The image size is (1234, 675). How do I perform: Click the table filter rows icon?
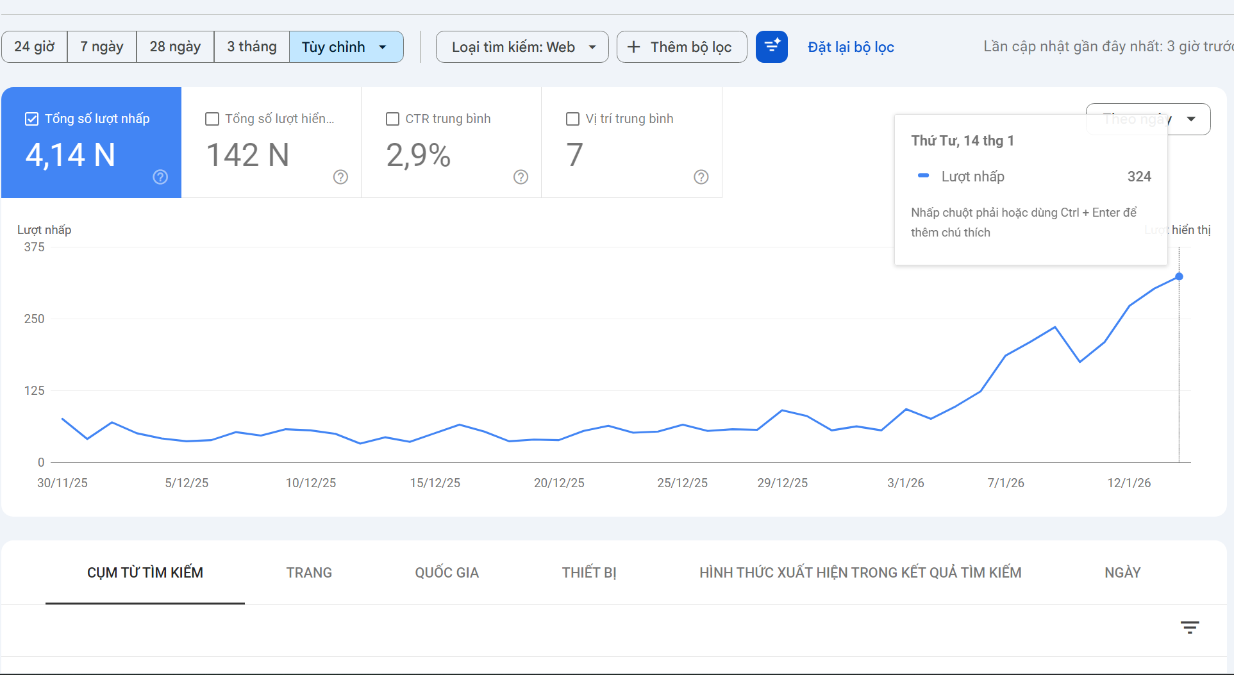click(x=1189, y=628)
